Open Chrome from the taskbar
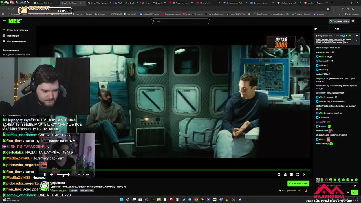Viewport: 361px width, 203px height. [x=196, y=200]
